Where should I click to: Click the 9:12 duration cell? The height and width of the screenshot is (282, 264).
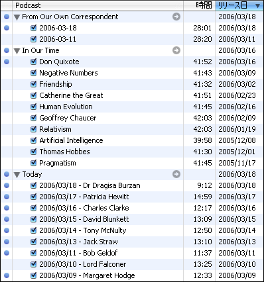[x=204, y=185]
